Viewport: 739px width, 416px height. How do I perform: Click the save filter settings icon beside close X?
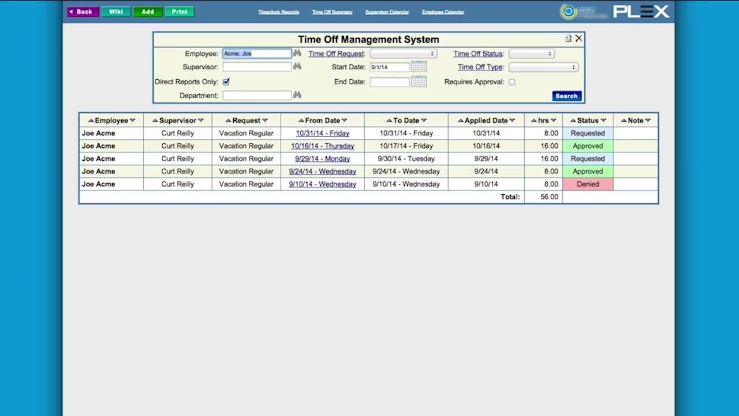(568, 38)
